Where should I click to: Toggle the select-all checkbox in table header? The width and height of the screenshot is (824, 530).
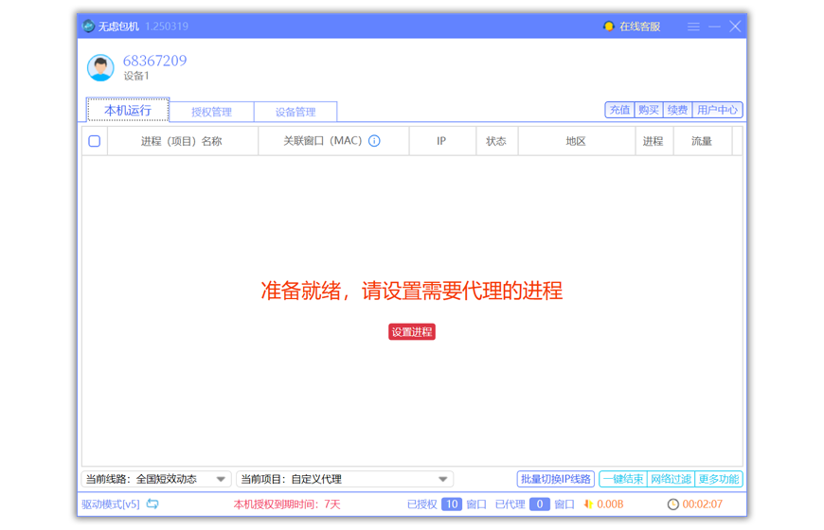pyautogui.click(x=94, y=142)
